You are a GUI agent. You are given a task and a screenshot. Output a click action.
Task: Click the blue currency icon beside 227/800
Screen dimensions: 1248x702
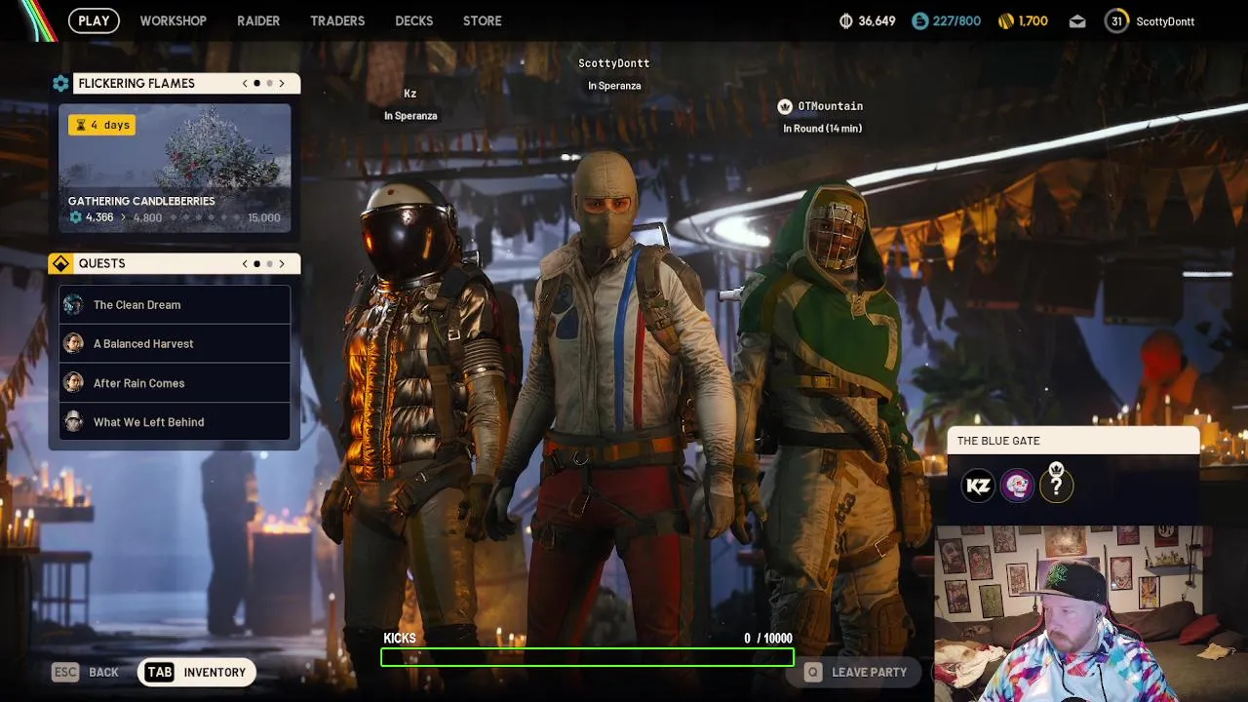pos(920,20)
